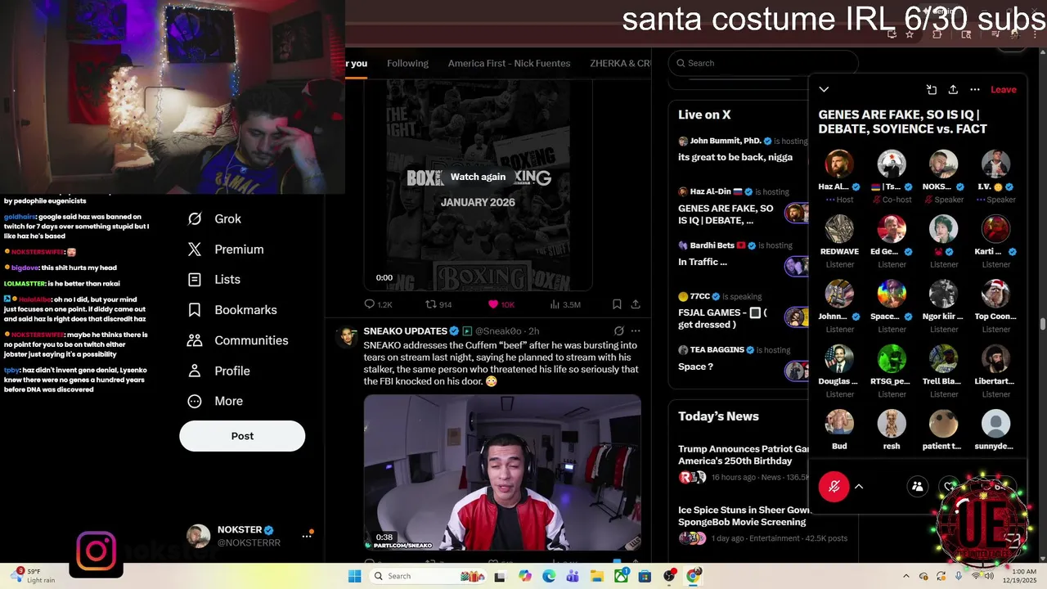Screen dimensions: 1047x589
Task: Unmute the microphone in the space
Action: point(834,487)
